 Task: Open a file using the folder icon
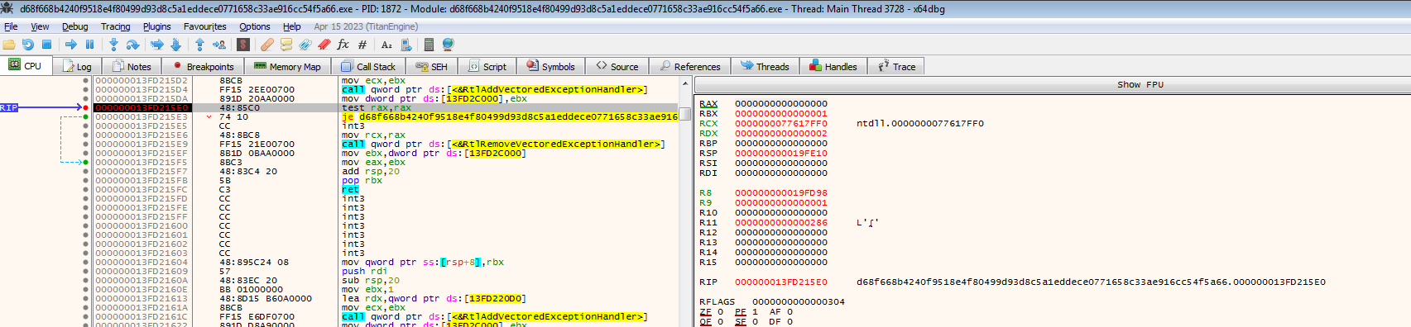click(x=9, y=45)
